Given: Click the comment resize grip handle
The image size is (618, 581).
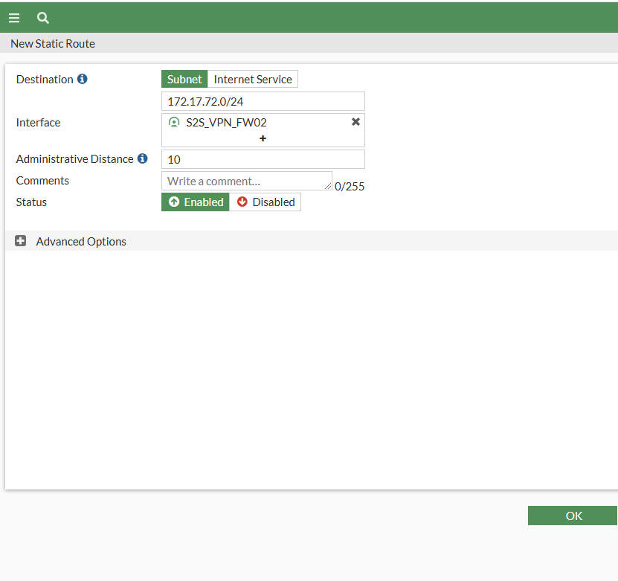Looking at the screenshot, I should tap(328, 186).
